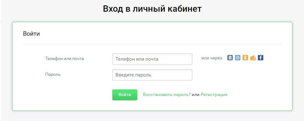The image size is (304, 121).
Task: Choose the Mail.ru @ login icon
Action: tap(238, 58)
